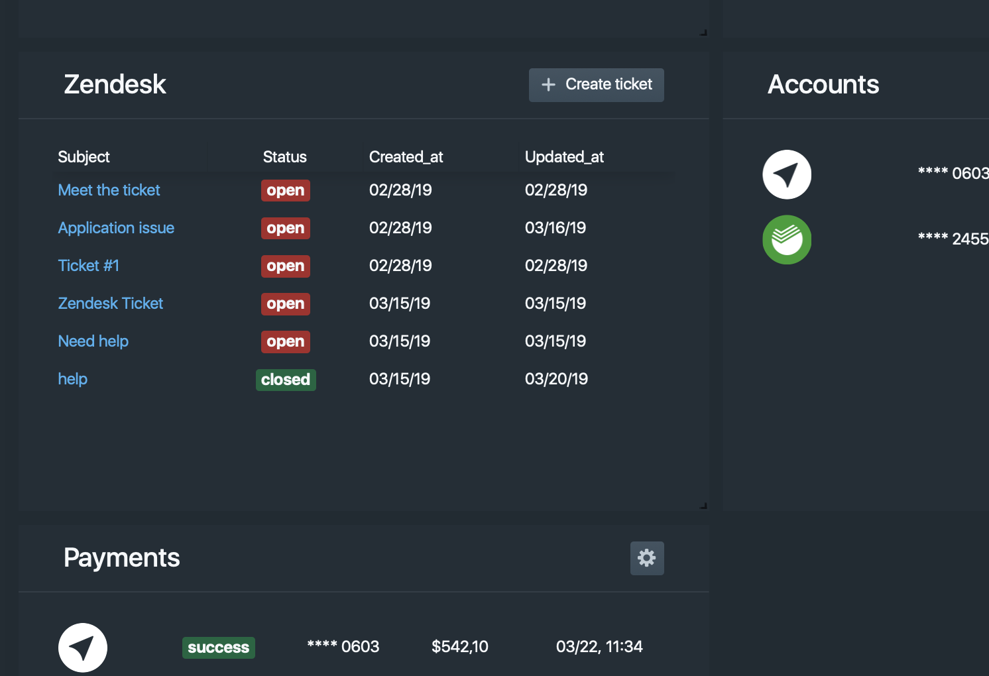989x676 pixels.
Task: Click the white arrow account icon in Accounts
Action: (x=787, y=175)
